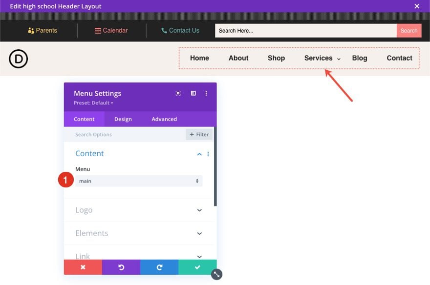Open Menu Settings three-dot options

coord(206,93)
